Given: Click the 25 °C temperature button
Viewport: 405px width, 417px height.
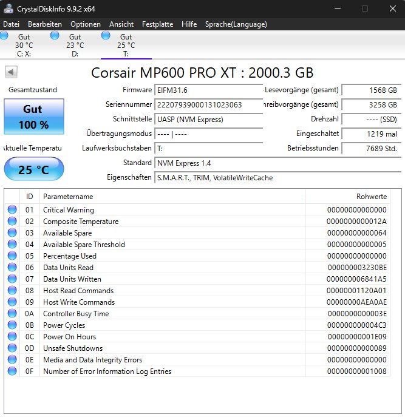Looking at the screenshot, I should pyautogui.click(x=34, y=169).
